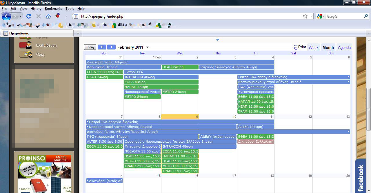Open the Bookmarks menu
This screenshot has height=193, width=371.
coord(53,9)
